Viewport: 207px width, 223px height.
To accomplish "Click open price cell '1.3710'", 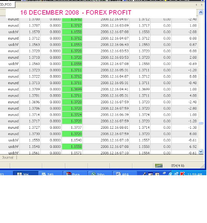I will (x=34, y=58).
